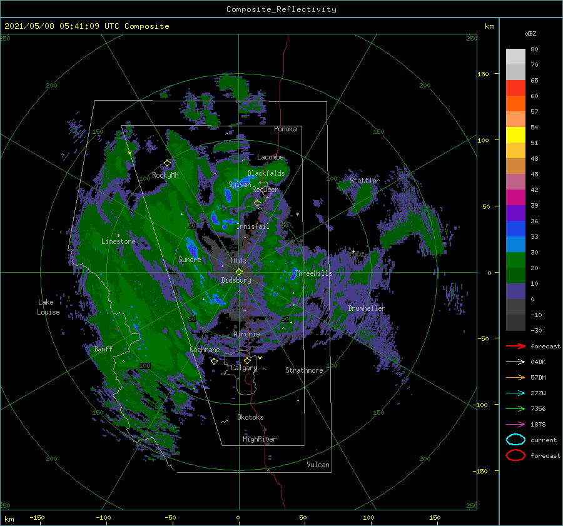
Task: Click the Airdrie city label
Action: point(246,334)
